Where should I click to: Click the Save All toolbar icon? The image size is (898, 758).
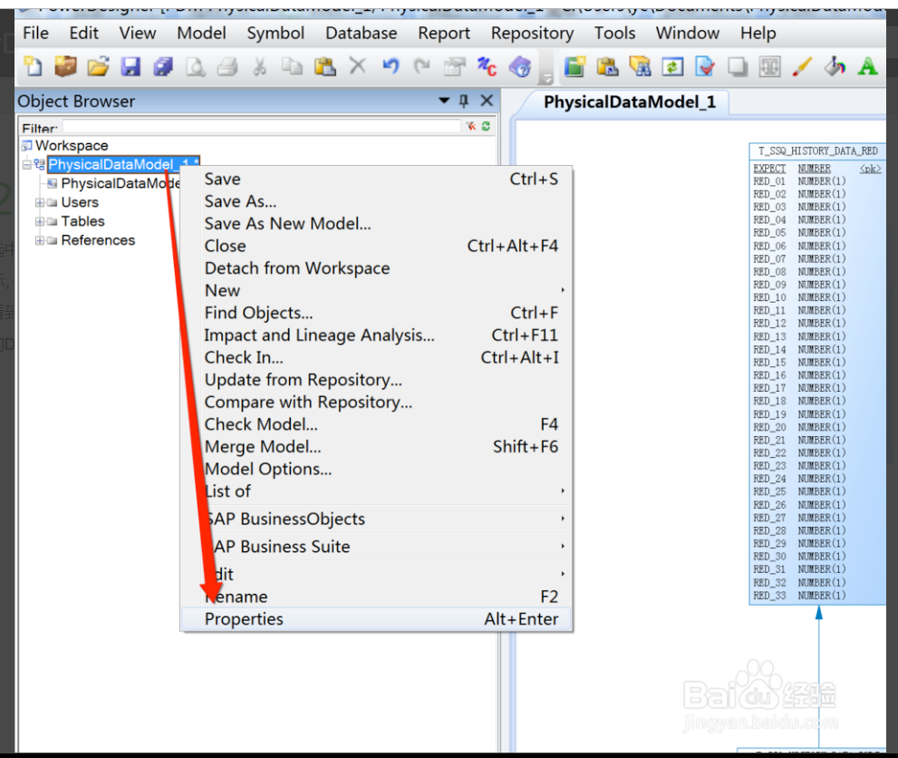pos(162,66)
